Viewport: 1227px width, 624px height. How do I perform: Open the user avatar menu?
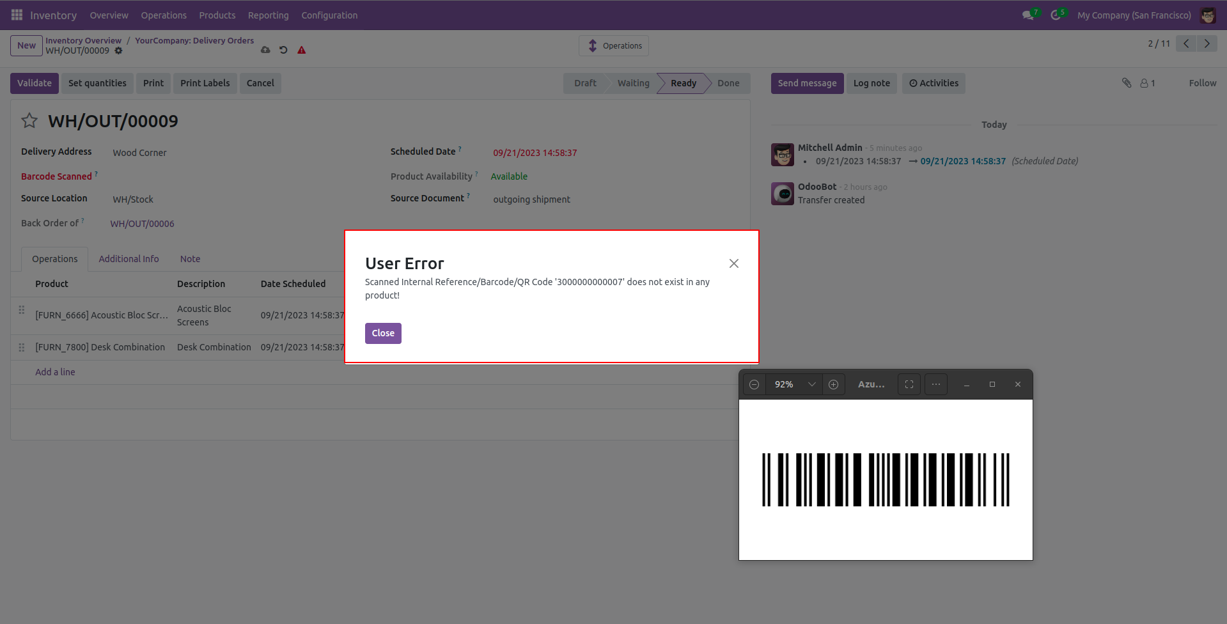1208,15
